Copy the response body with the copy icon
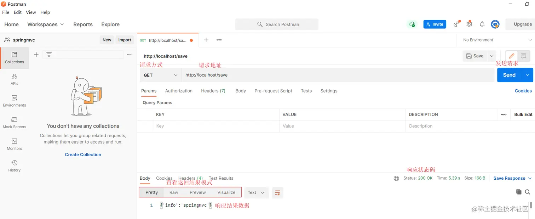Screen dimensions: 535x219 519,192
